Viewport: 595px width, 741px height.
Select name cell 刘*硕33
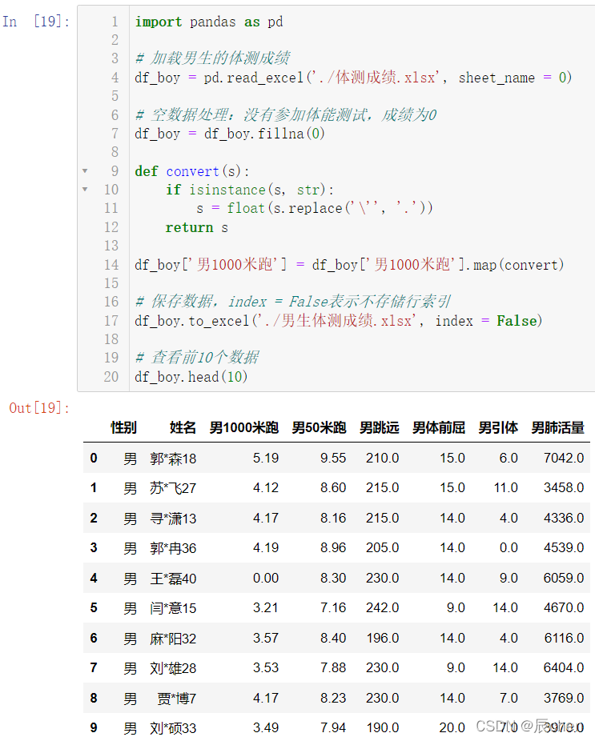pos(173,728)
